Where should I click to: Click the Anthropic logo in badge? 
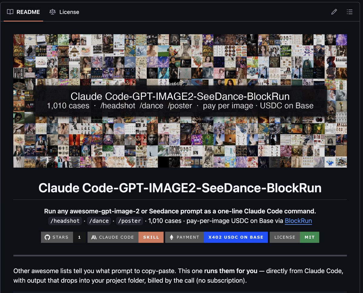tap(94, 237)
